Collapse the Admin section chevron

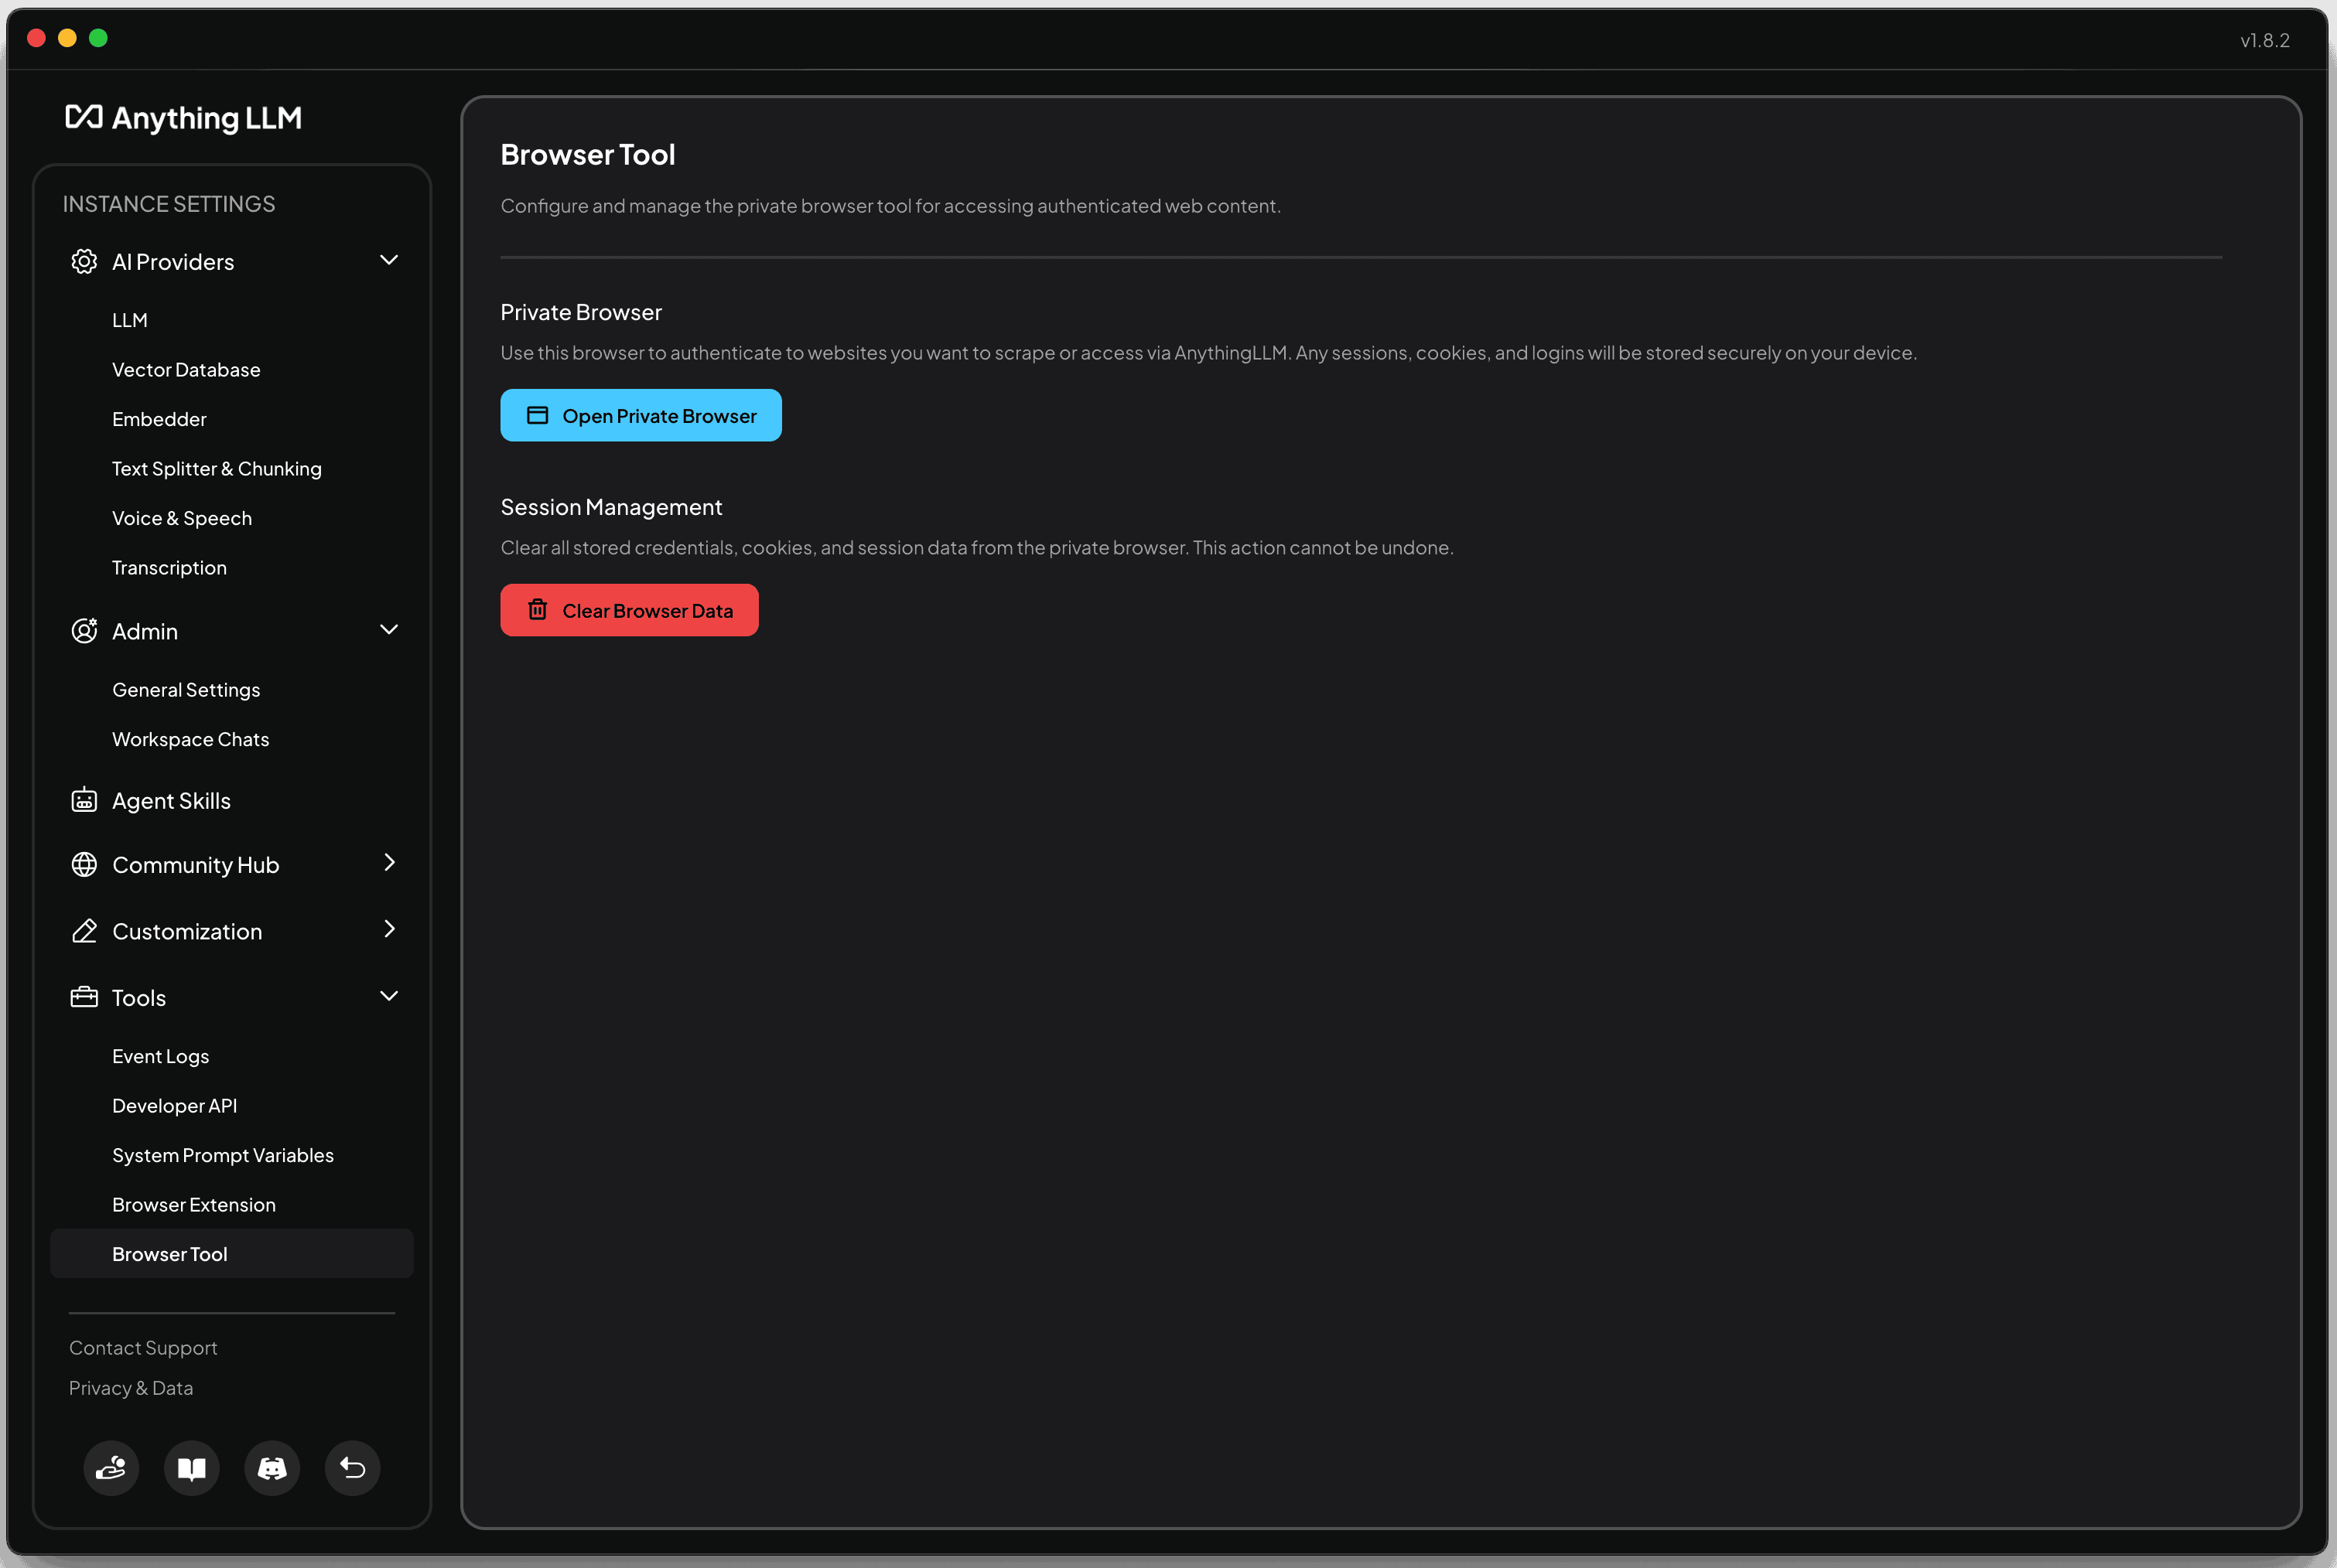click(389, 629)
